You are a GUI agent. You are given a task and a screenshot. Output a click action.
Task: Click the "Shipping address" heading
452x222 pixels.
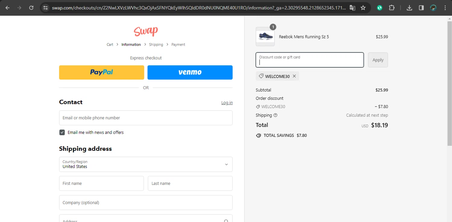tap(85, 149)
